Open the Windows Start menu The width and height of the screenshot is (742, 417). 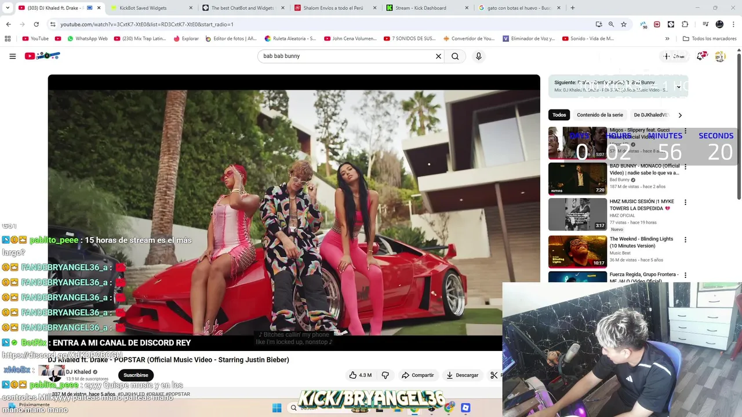pos(277,408)
